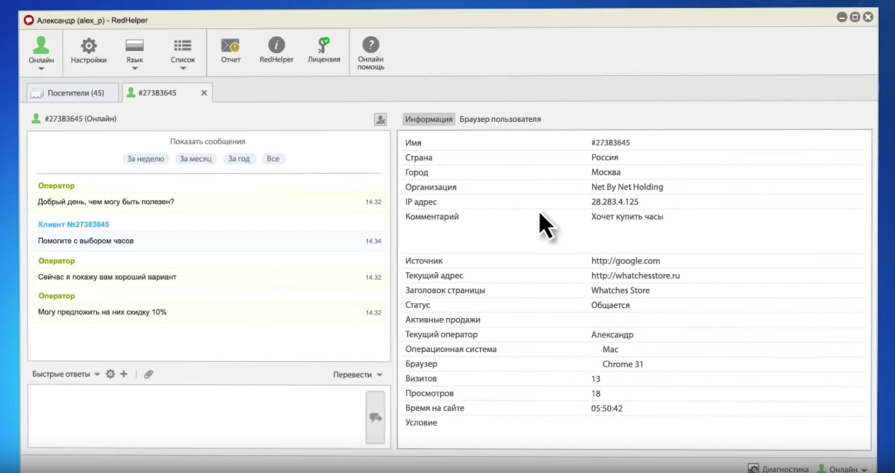
Task: Expand the Перевести translate dropdown
Action: click(x=357, y=375)
